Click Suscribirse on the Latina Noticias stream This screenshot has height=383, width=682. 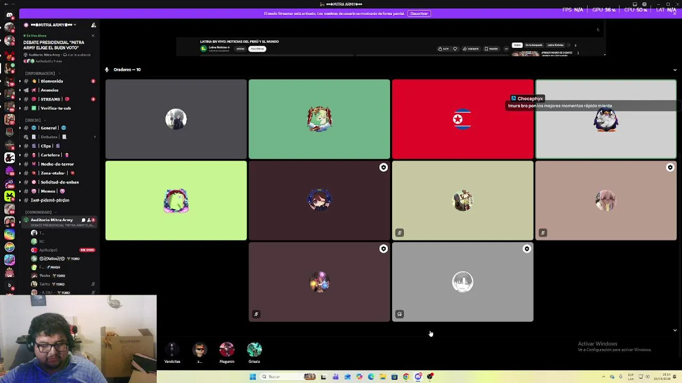tap(257, 49)
